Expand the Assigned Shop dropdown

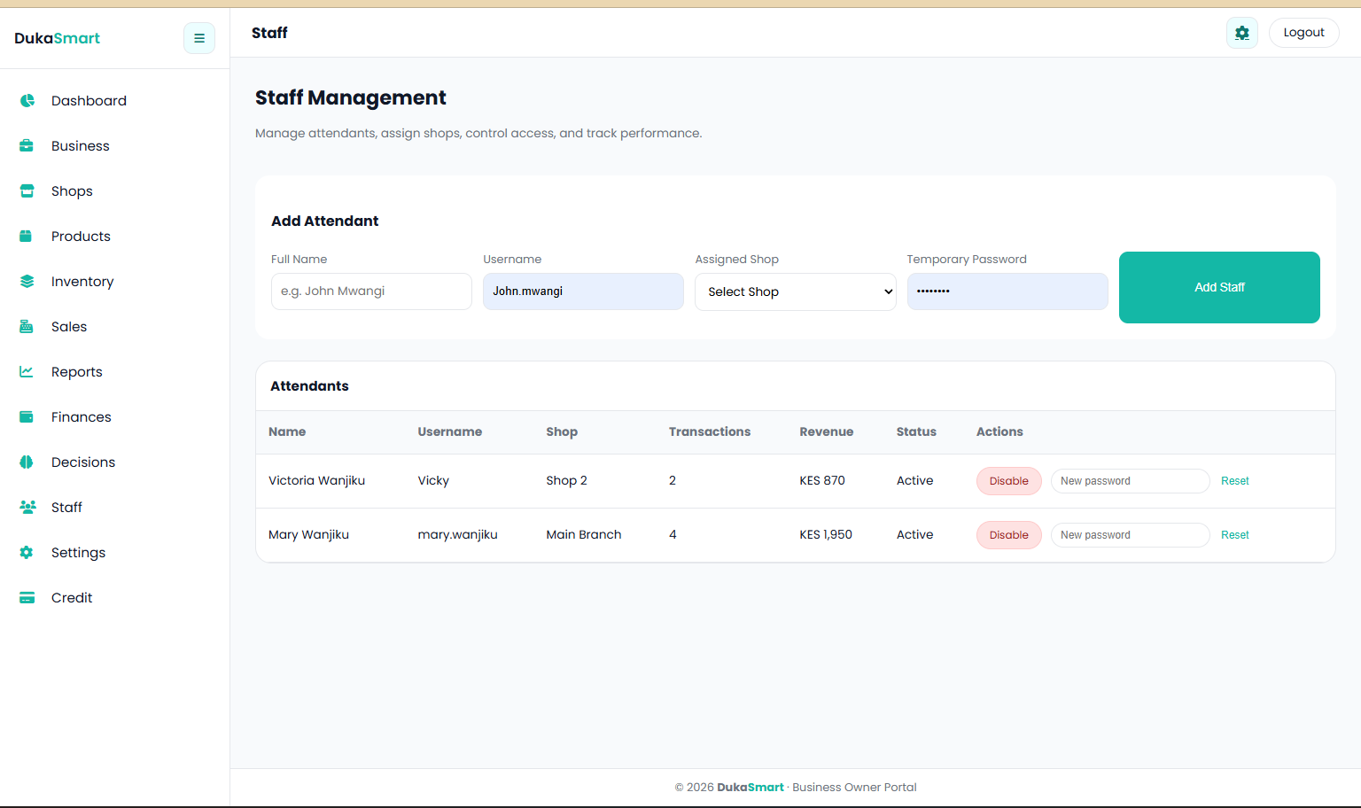pos(795,291)
